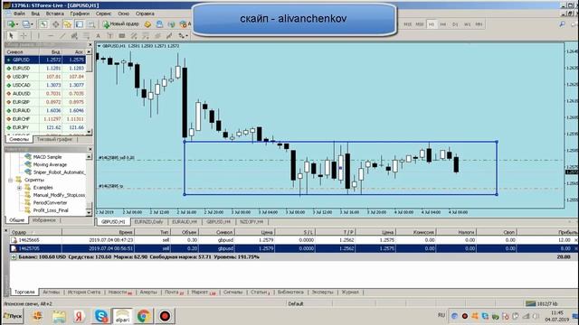The width and height of the screenshot is (579, 325).
Task: Open the Вставка menu
Action: tap(55, 14)
